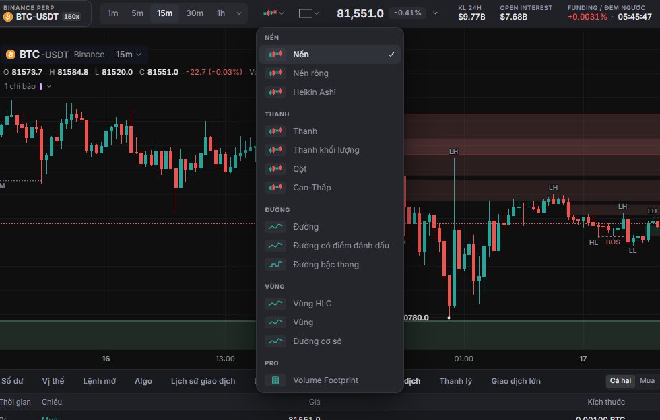
Task: Expand the price details chevron beside -0.41%
Action: tap(435, 13)
